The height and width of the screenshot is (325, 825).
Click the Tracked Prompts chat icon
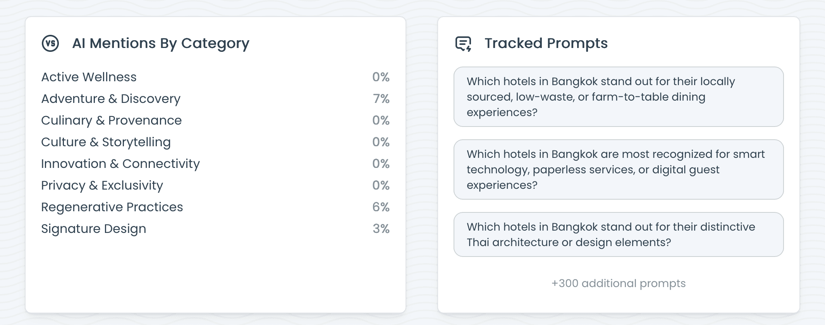coord(463,44)
